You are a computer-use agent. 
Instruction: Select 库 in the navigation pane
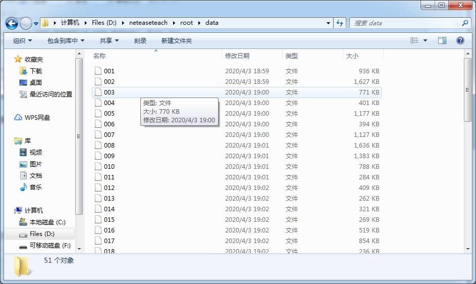28,141
